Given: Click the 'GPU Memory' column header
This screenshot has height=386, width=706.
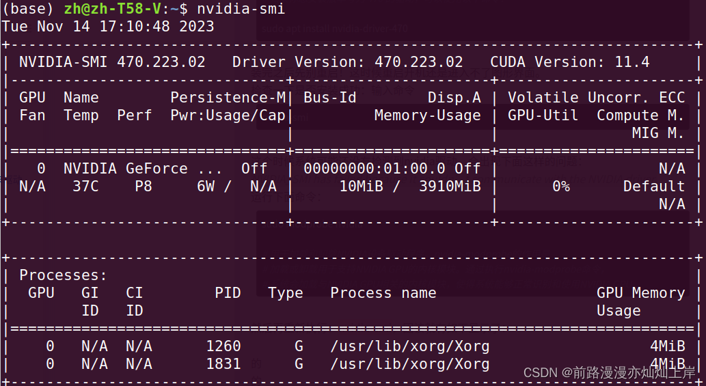Looking at the screenshot, I should coord(640,293).
